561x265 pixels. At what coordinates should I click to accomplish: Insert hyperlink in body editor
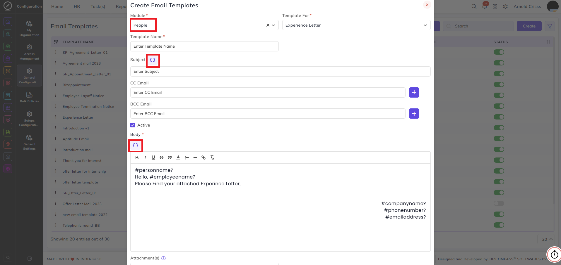pos(203,157)
